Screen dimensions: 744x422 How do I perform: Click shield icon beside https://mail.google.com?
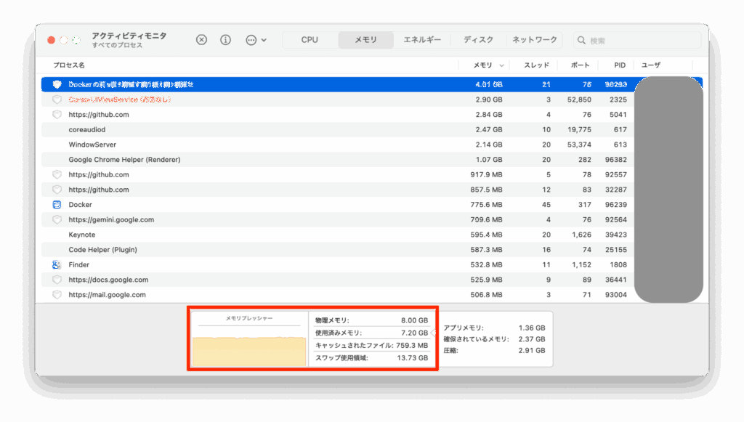pyautogui.click(x=57, y=295)
